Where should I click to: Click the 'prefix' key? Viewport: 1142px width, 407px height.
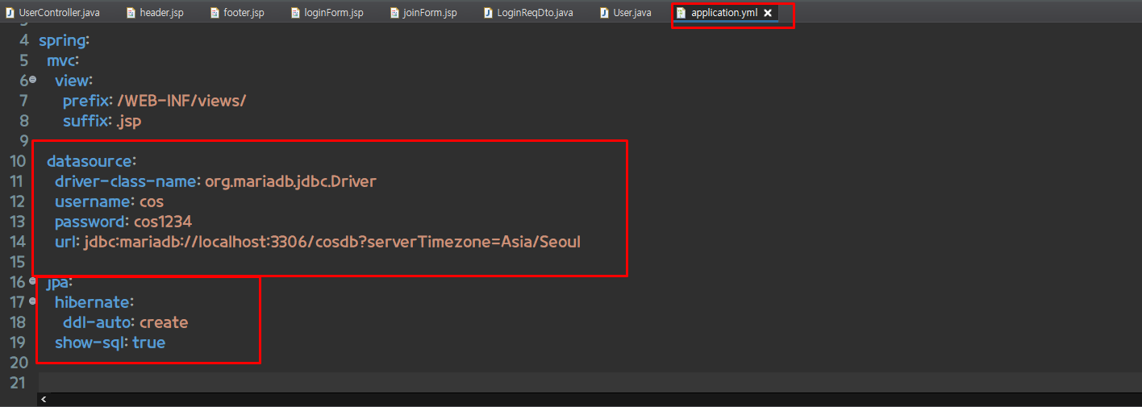tap(85, 101)
